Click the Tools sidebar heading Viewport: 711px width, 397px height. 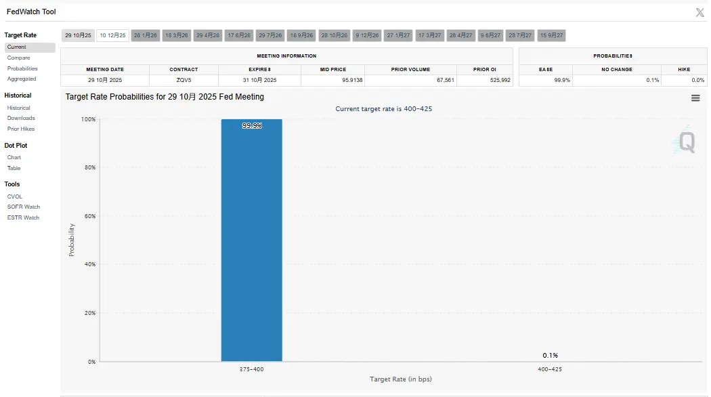point(12,184)
